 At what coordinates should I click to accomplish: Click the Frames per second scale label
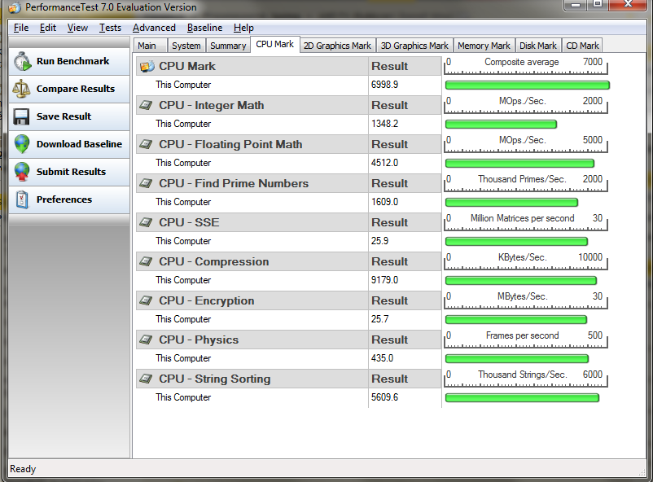pos(522,335)
